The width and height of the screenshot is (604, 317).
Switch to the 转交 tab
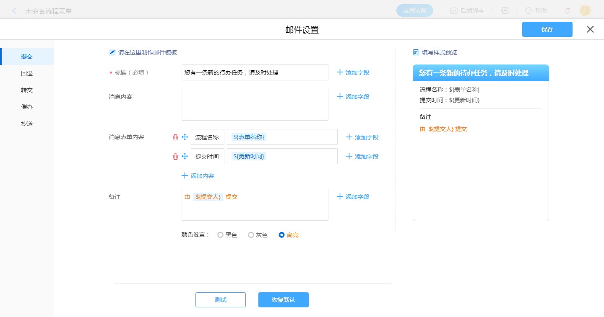(x=27, y=90)
